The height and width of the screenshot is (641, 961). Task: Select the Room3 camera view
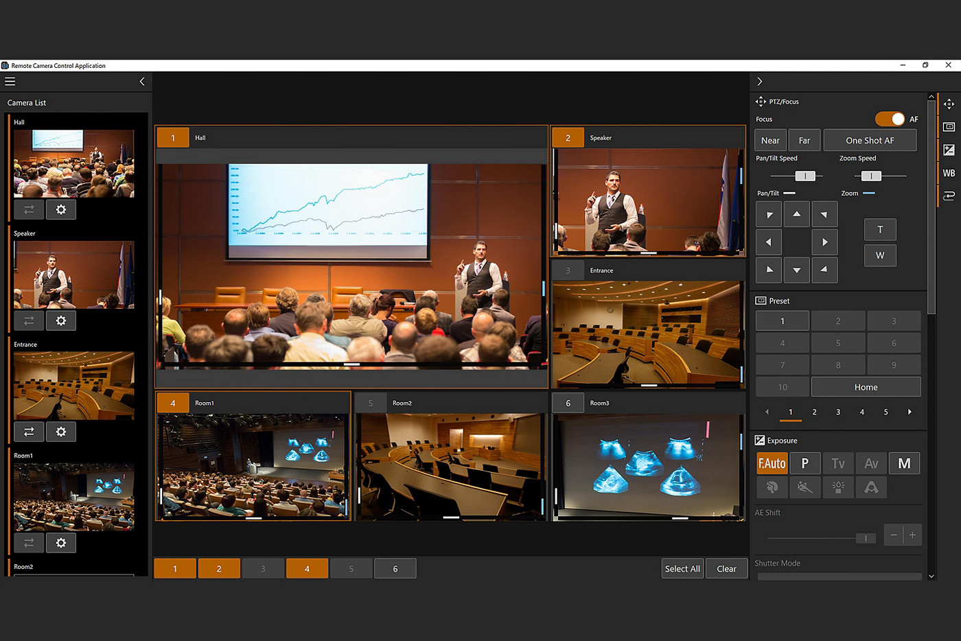coord(648,467)
